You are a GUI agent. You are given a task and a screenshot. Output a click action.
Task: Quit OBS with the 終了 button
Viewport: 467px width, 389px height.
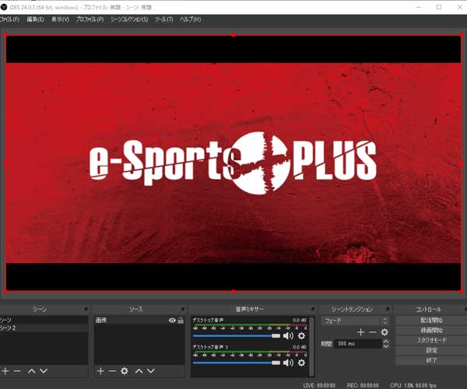(431, 360)
